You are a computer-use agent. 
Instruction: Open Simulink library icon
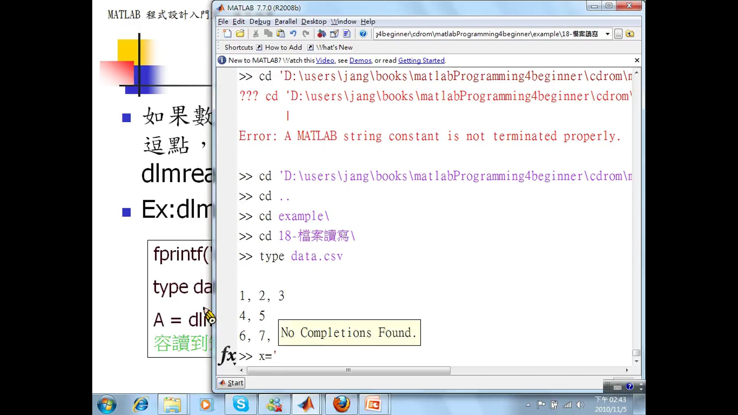point(321,34)
